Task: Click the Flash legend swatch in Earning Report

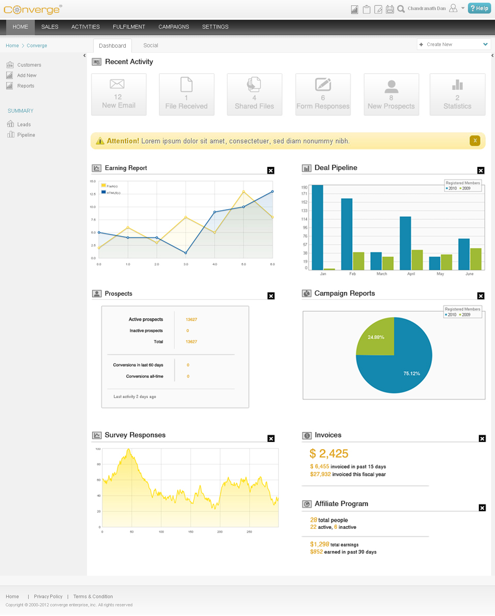Action: (104, 185)
